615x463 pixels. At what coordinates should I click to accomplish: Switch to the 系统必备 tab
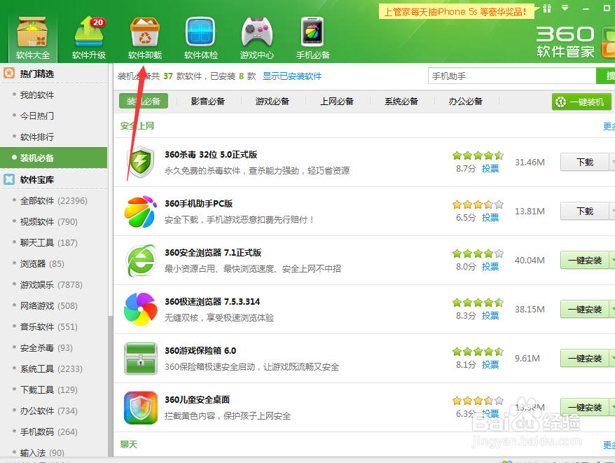(400, 101)
